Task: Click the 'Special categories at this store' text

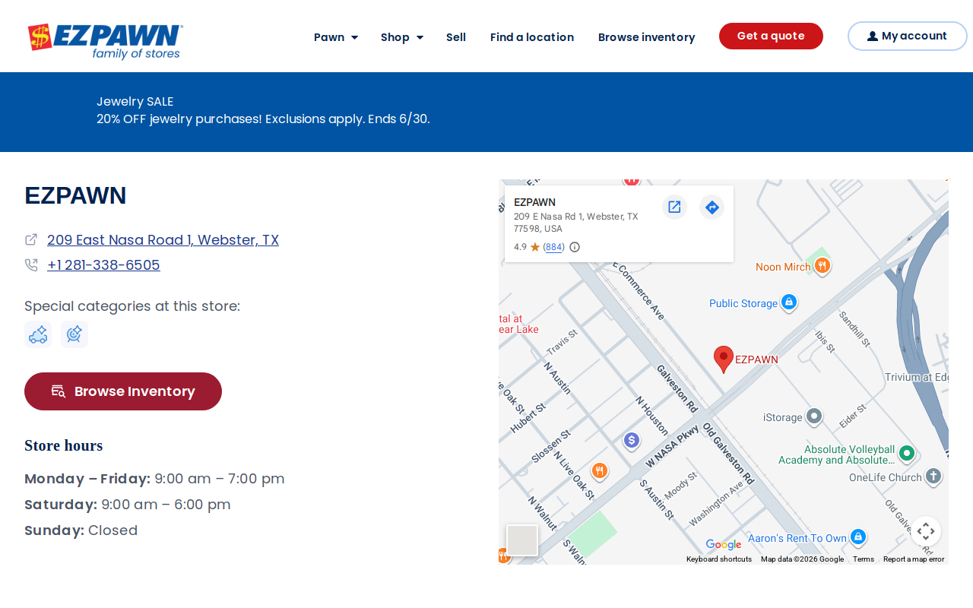Action: (132, 306)
